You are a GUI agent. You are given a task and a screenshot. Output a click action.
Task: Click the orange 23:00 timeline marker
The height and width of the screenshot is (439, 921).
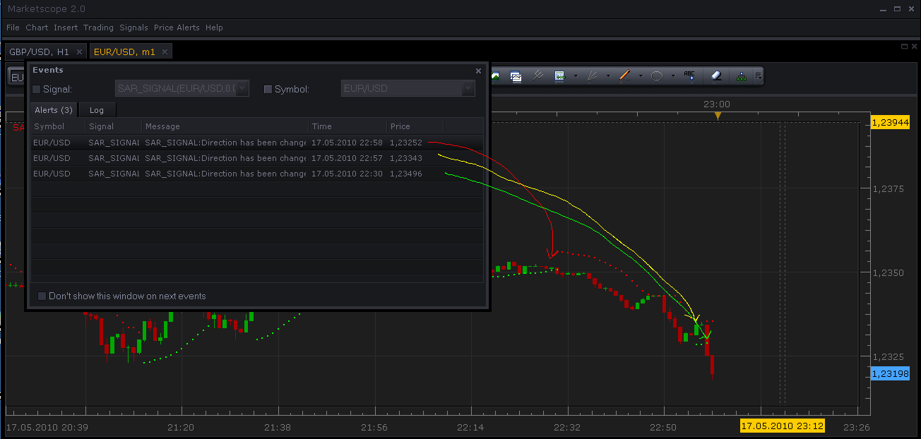coord(718,116)
